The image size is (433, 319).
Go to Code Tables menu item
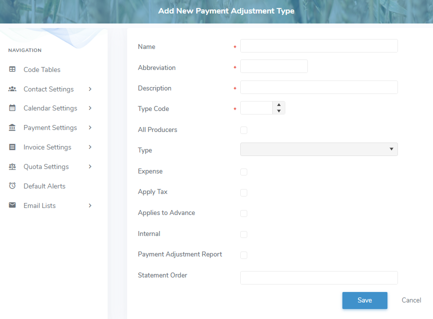42,69
